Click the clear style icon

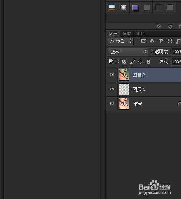coord(159,26)
